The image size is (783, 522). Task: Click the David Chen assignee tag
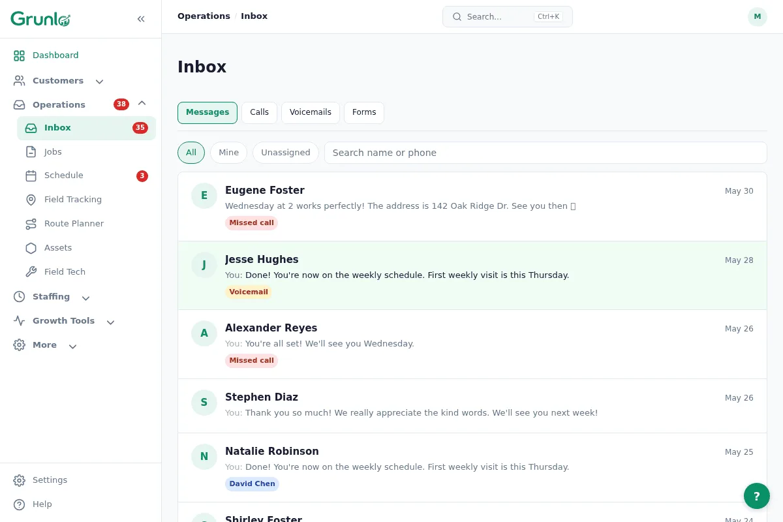tap(252, 484)
